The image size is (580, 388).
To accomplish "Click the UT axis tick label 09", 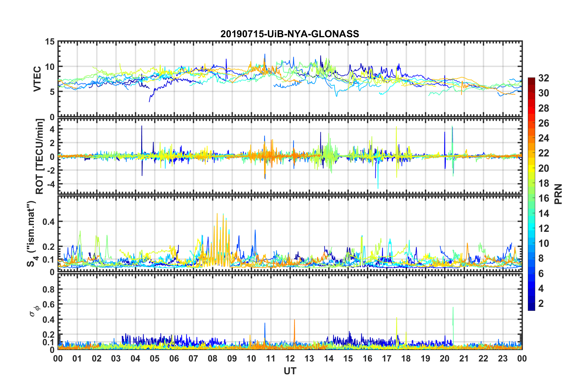I will 232,358.
